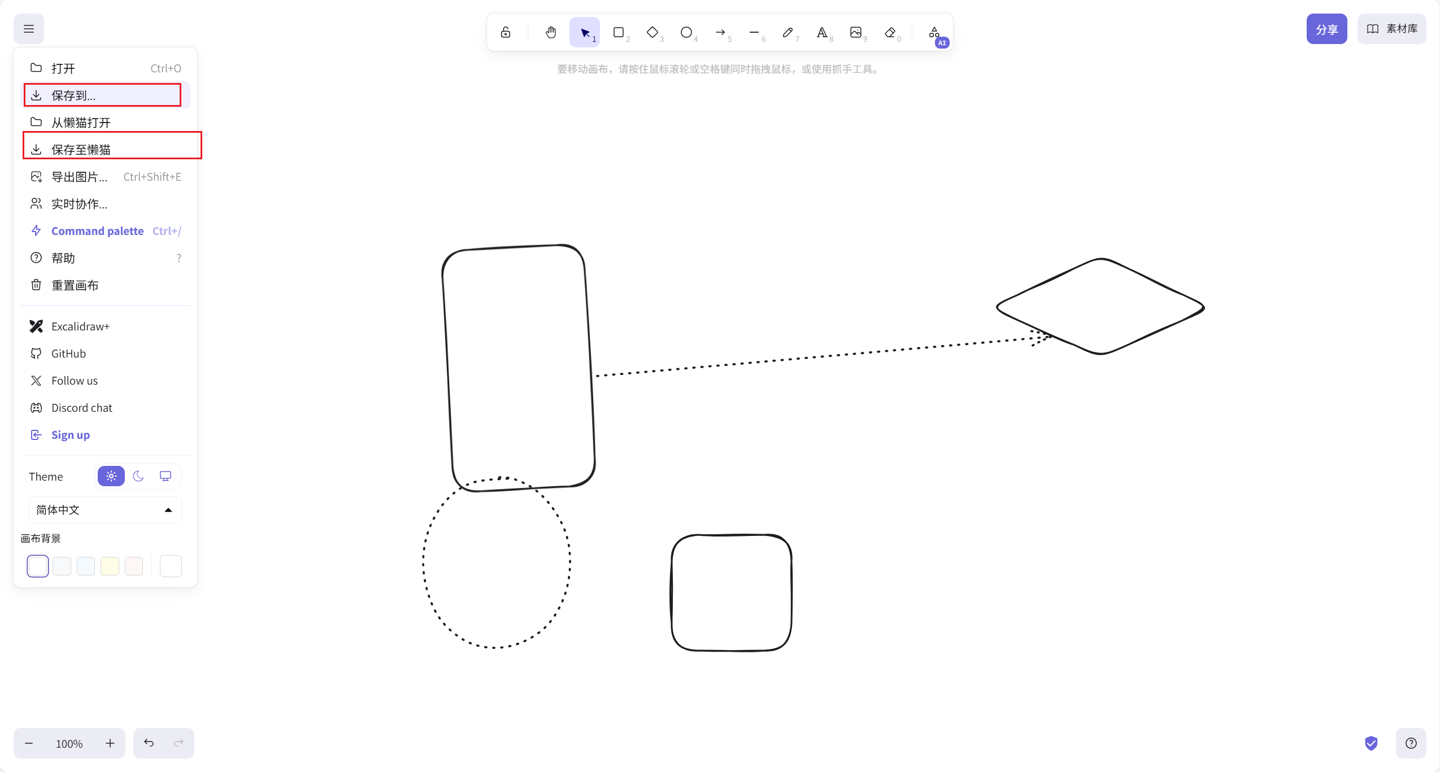Activate the Arrow tool
The image size is (1440, 772).
[x=720, y=32]
